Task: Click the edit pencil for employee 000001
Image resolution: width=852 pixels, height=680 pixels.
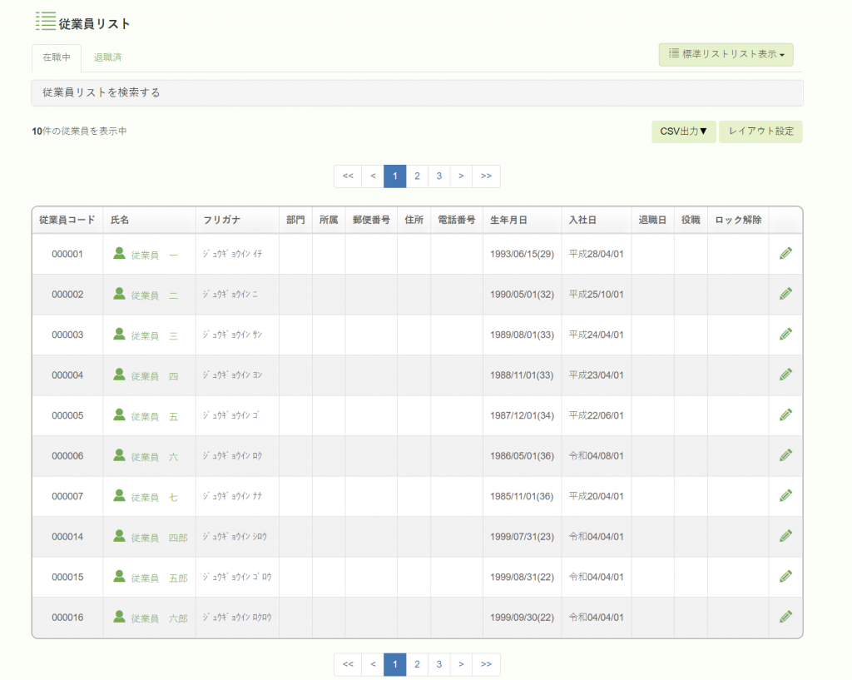Action: (785, 253)
